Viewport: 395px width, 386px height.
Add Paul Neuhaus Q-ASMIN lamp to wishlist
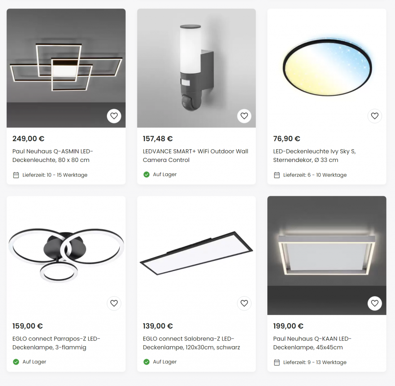point(114,116)
